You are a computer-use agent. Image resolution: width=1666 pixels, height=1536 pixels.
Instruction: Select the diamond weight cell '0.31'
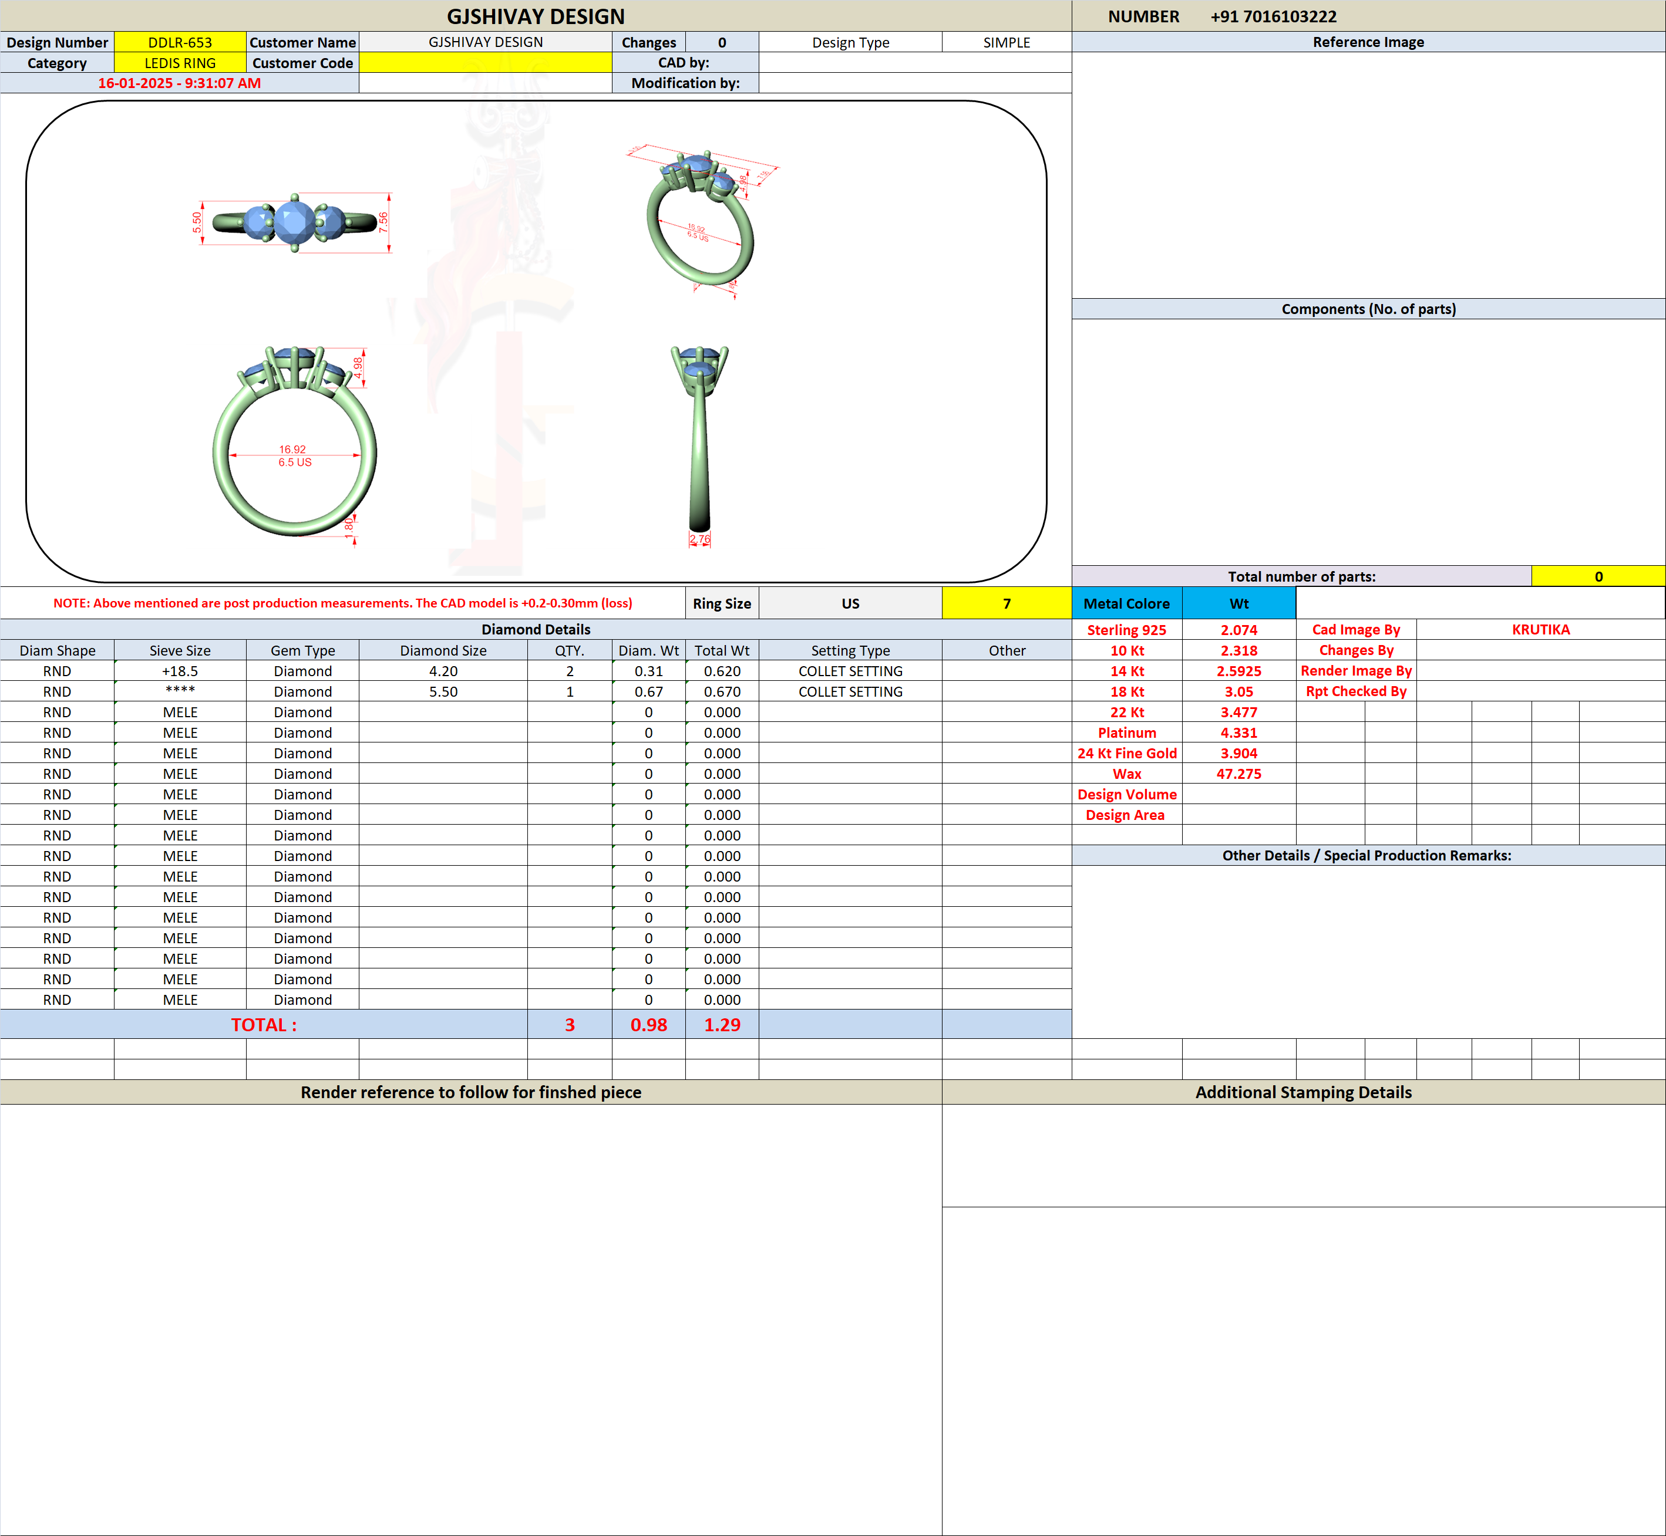coord(649,671)
